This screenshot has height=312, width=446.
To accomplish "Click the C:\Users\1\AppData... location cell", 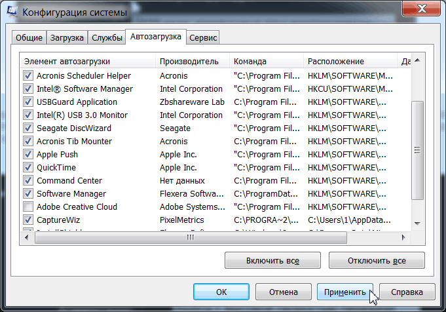I will [349, 220].
